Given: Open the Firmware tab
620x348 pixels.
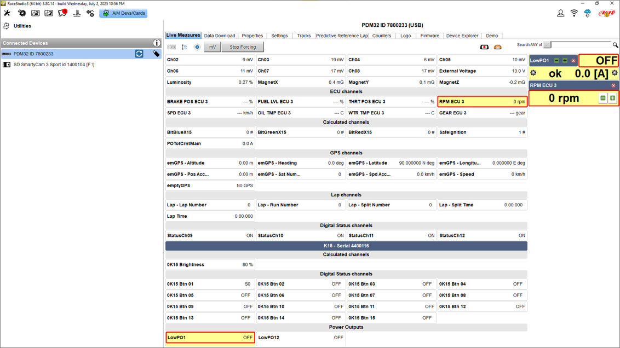Looking at the screenshot, I should coord(429,36).
